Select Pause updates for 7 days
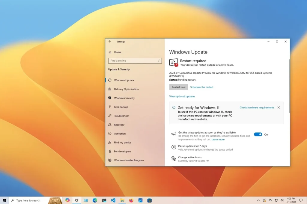Image resolution: width=307 pixels, height=204 pixels. click(192, 146)
